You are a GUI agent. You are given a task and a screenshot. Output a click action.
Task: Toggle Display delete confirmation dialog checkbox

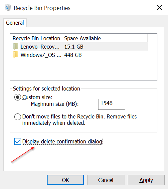point(18,141)
